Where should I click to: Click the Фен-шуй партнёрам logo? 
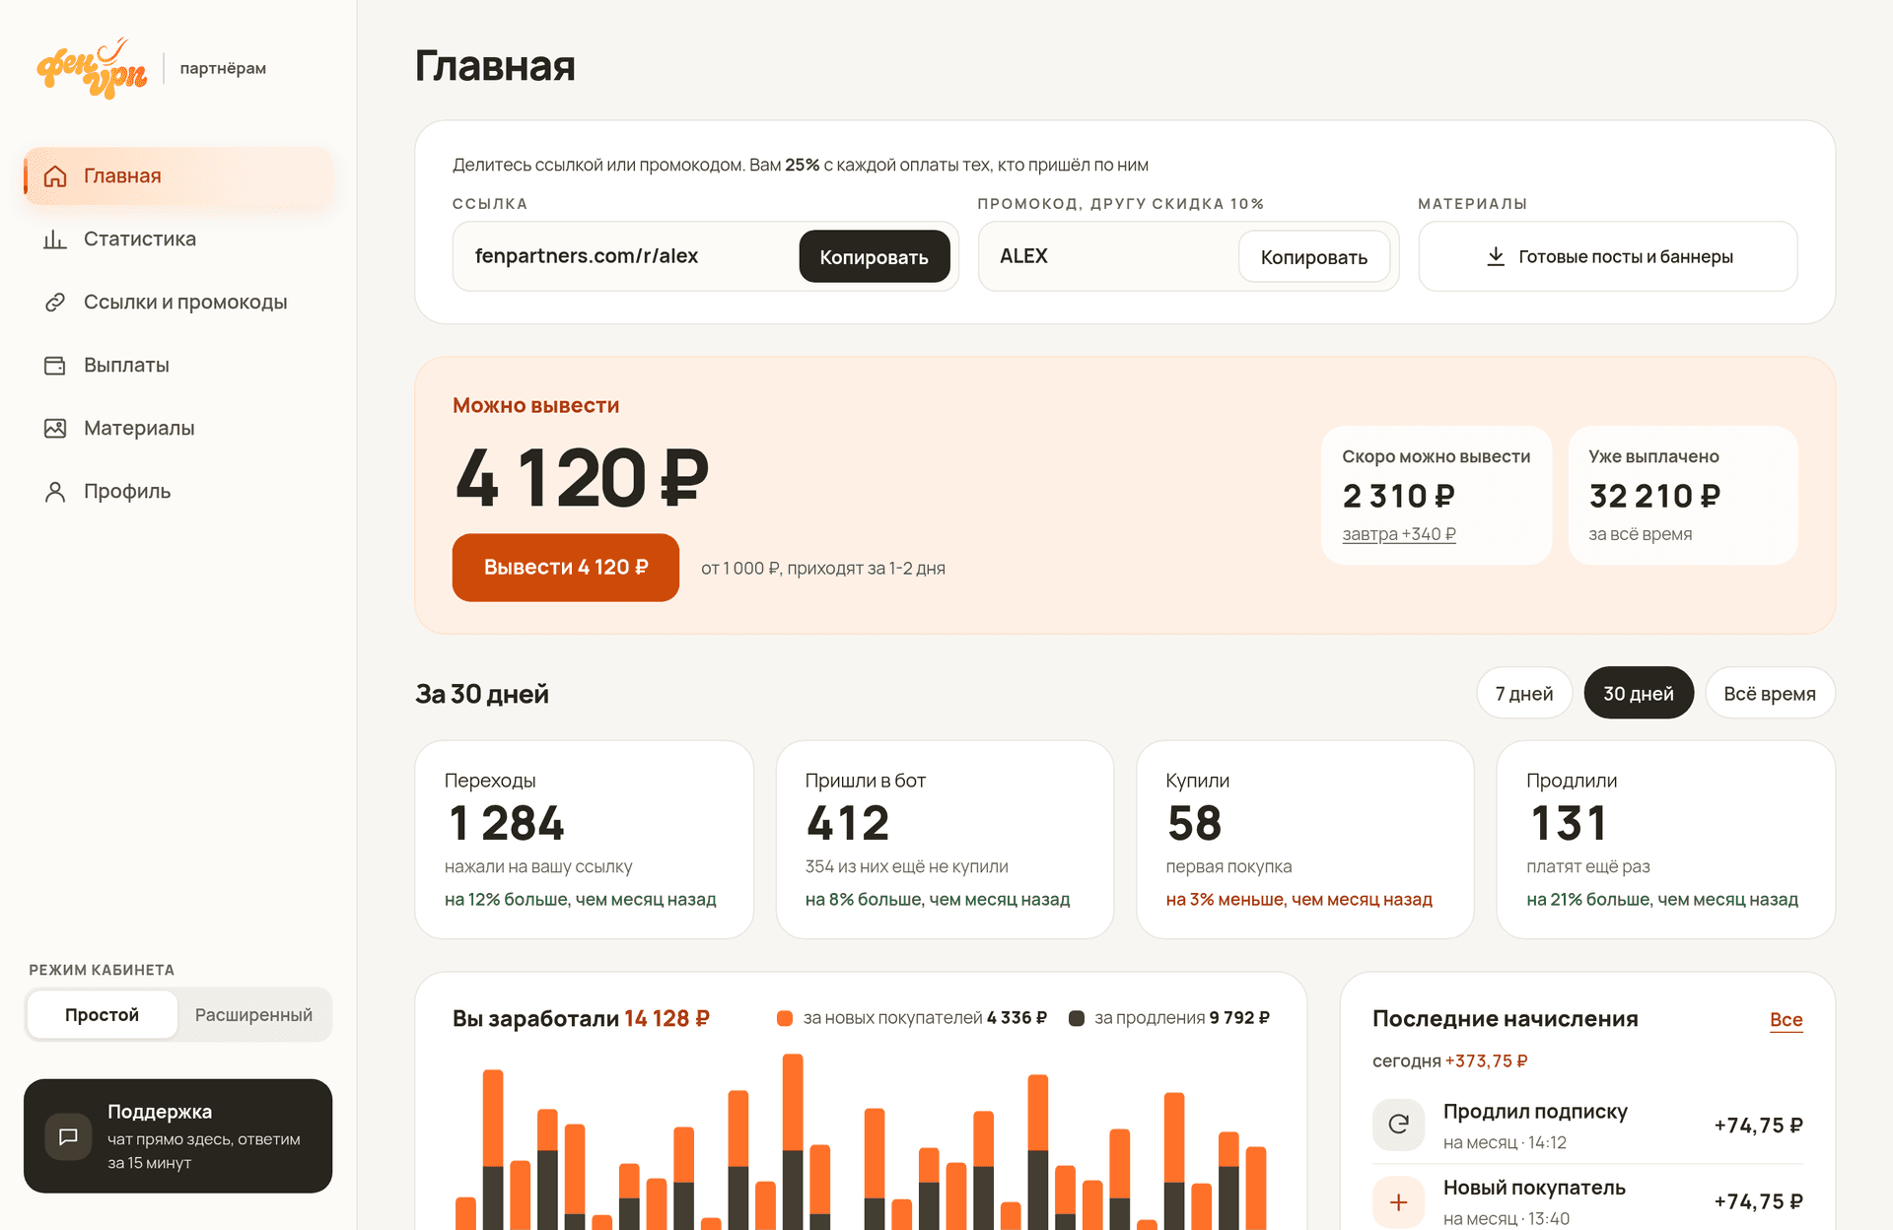[152, 68]
